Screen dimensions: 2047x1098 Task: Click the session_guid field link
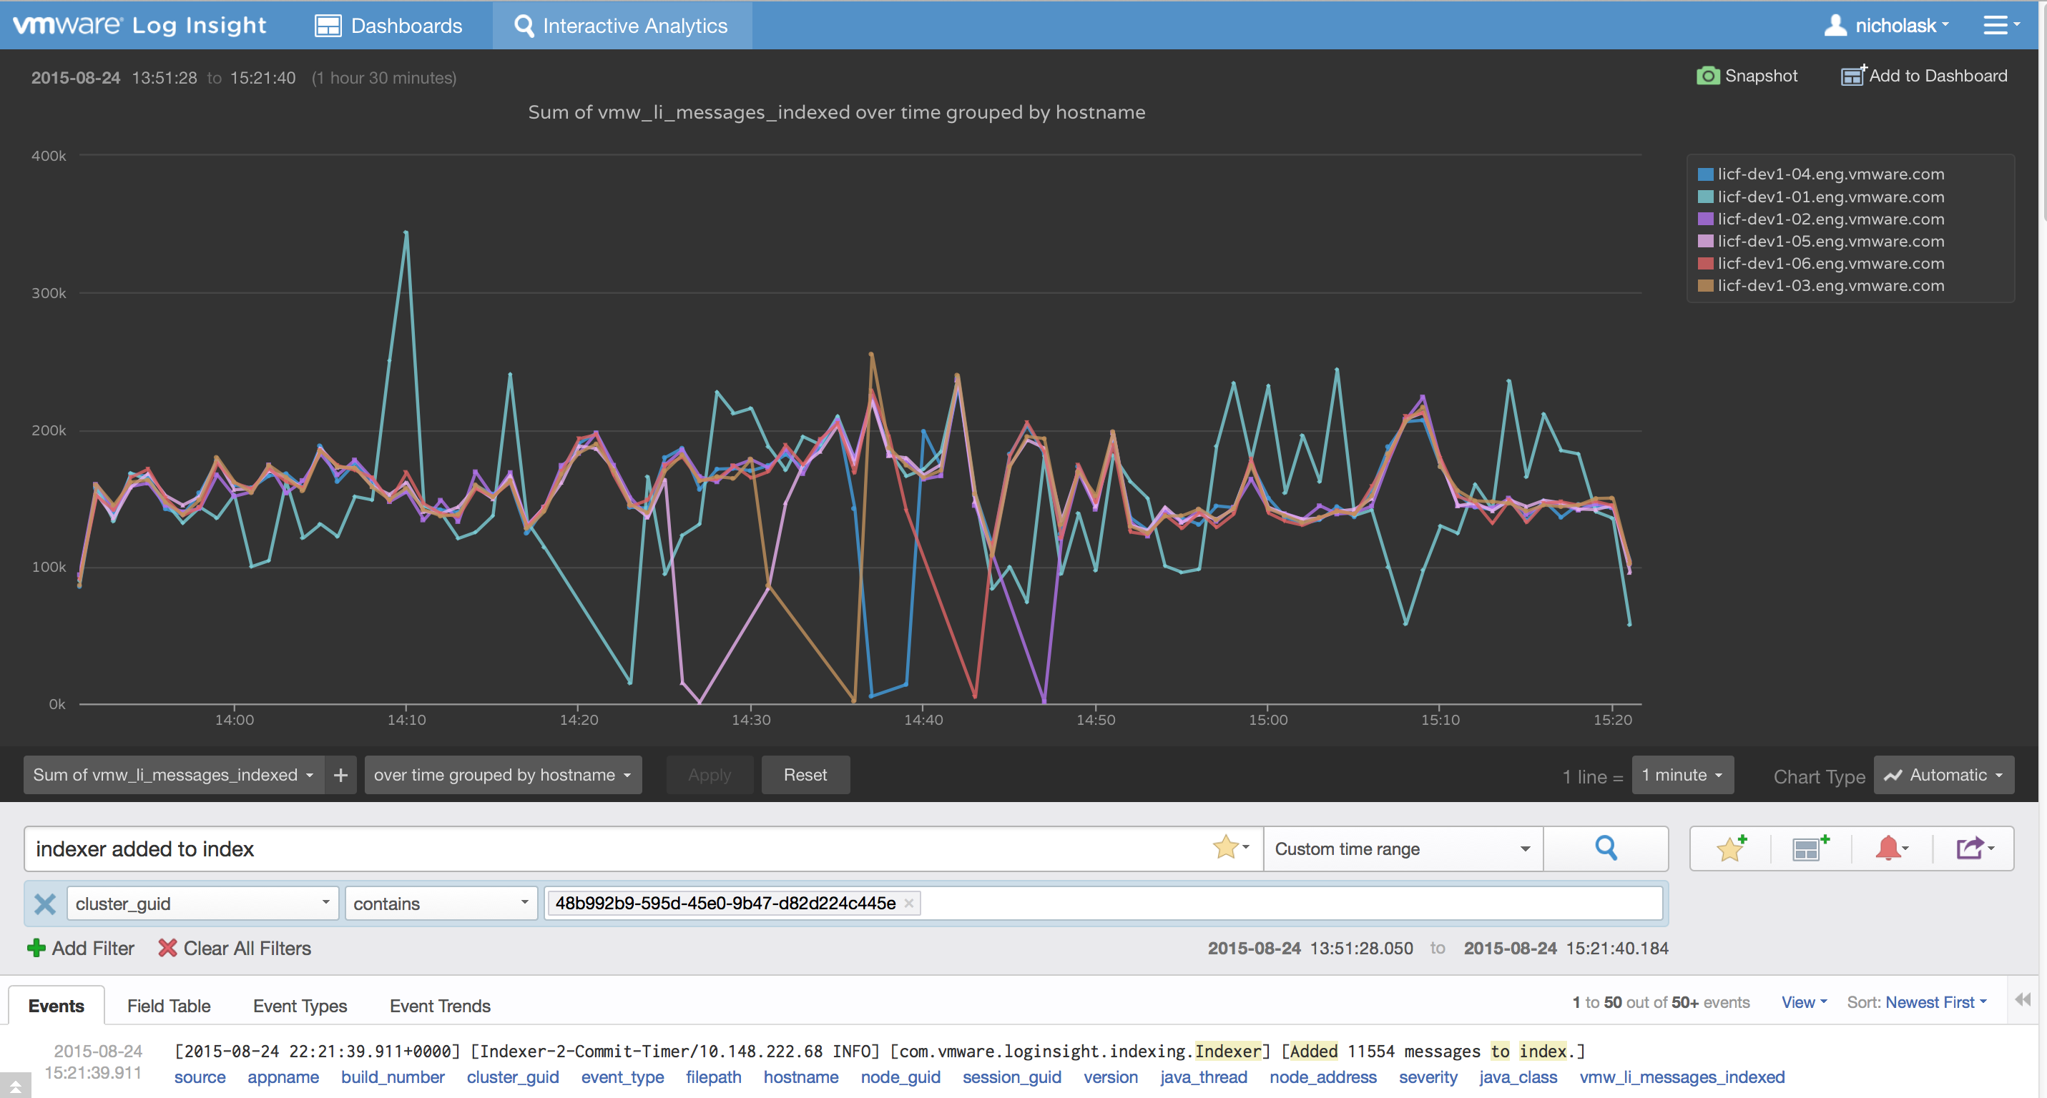1011,1077
